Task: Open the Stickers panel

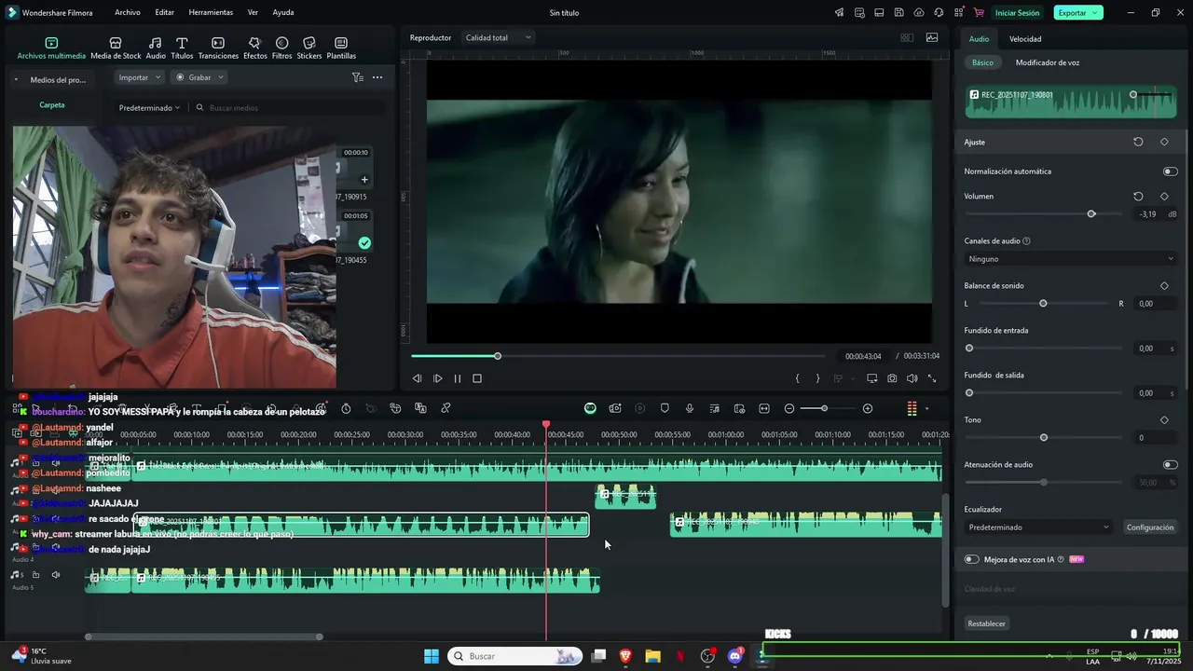Action: point(309,48)
